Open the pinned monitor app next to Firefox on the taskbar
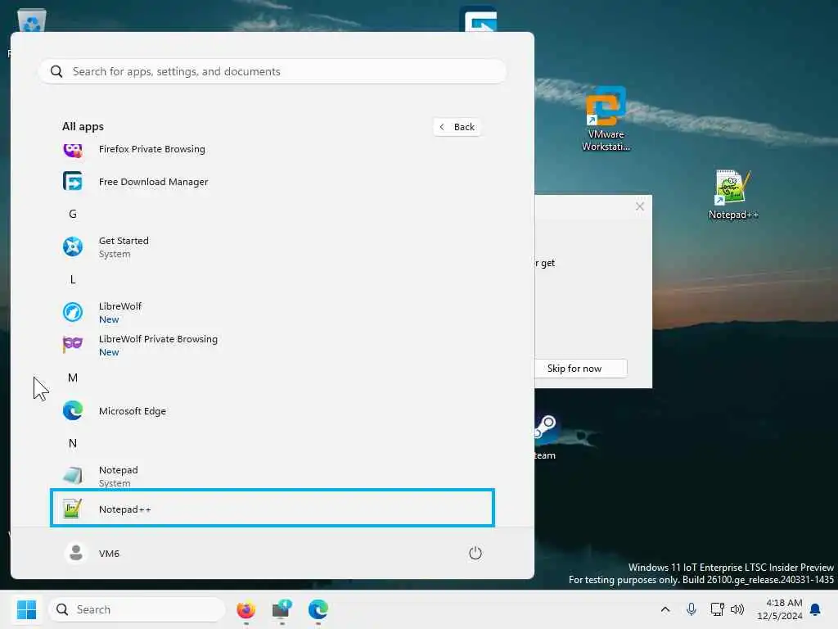Screen dimensions: 838x629 click(x=282, y=609)
